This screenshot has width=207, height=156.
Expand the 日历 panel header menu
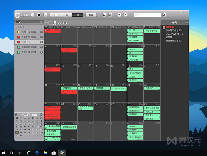click(41, 22)
